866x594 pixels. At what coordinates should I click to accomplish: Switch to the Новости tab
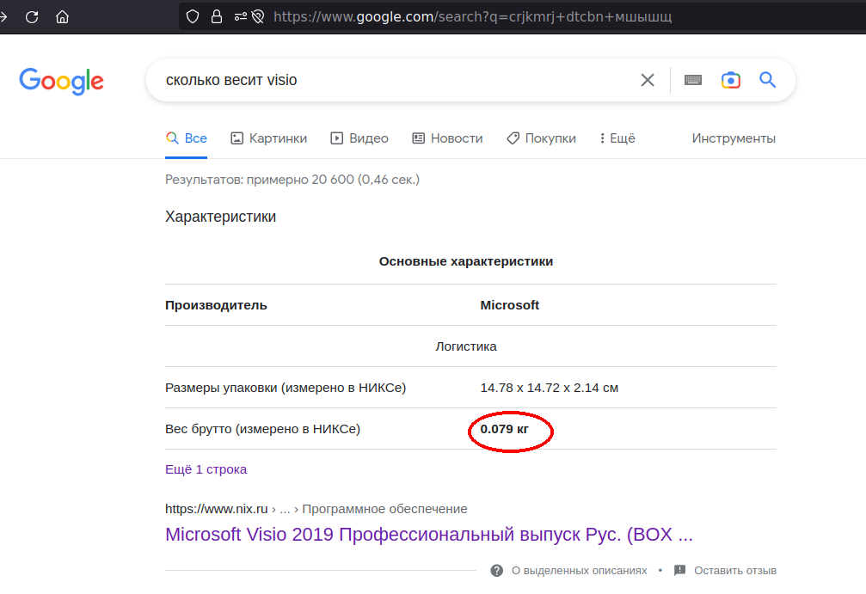tap(447, 138)
